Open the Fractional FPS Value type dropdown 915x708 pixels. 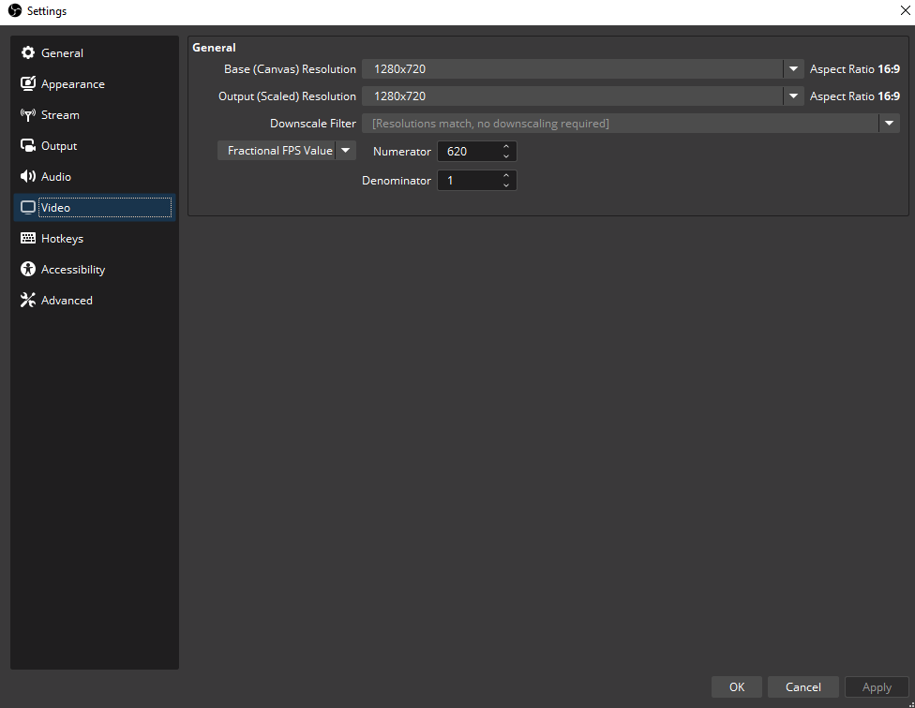click(345, 151)
